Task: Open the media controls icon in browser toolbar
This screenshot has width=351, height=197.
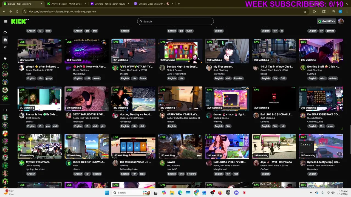Action: click(x=334, y=11)
